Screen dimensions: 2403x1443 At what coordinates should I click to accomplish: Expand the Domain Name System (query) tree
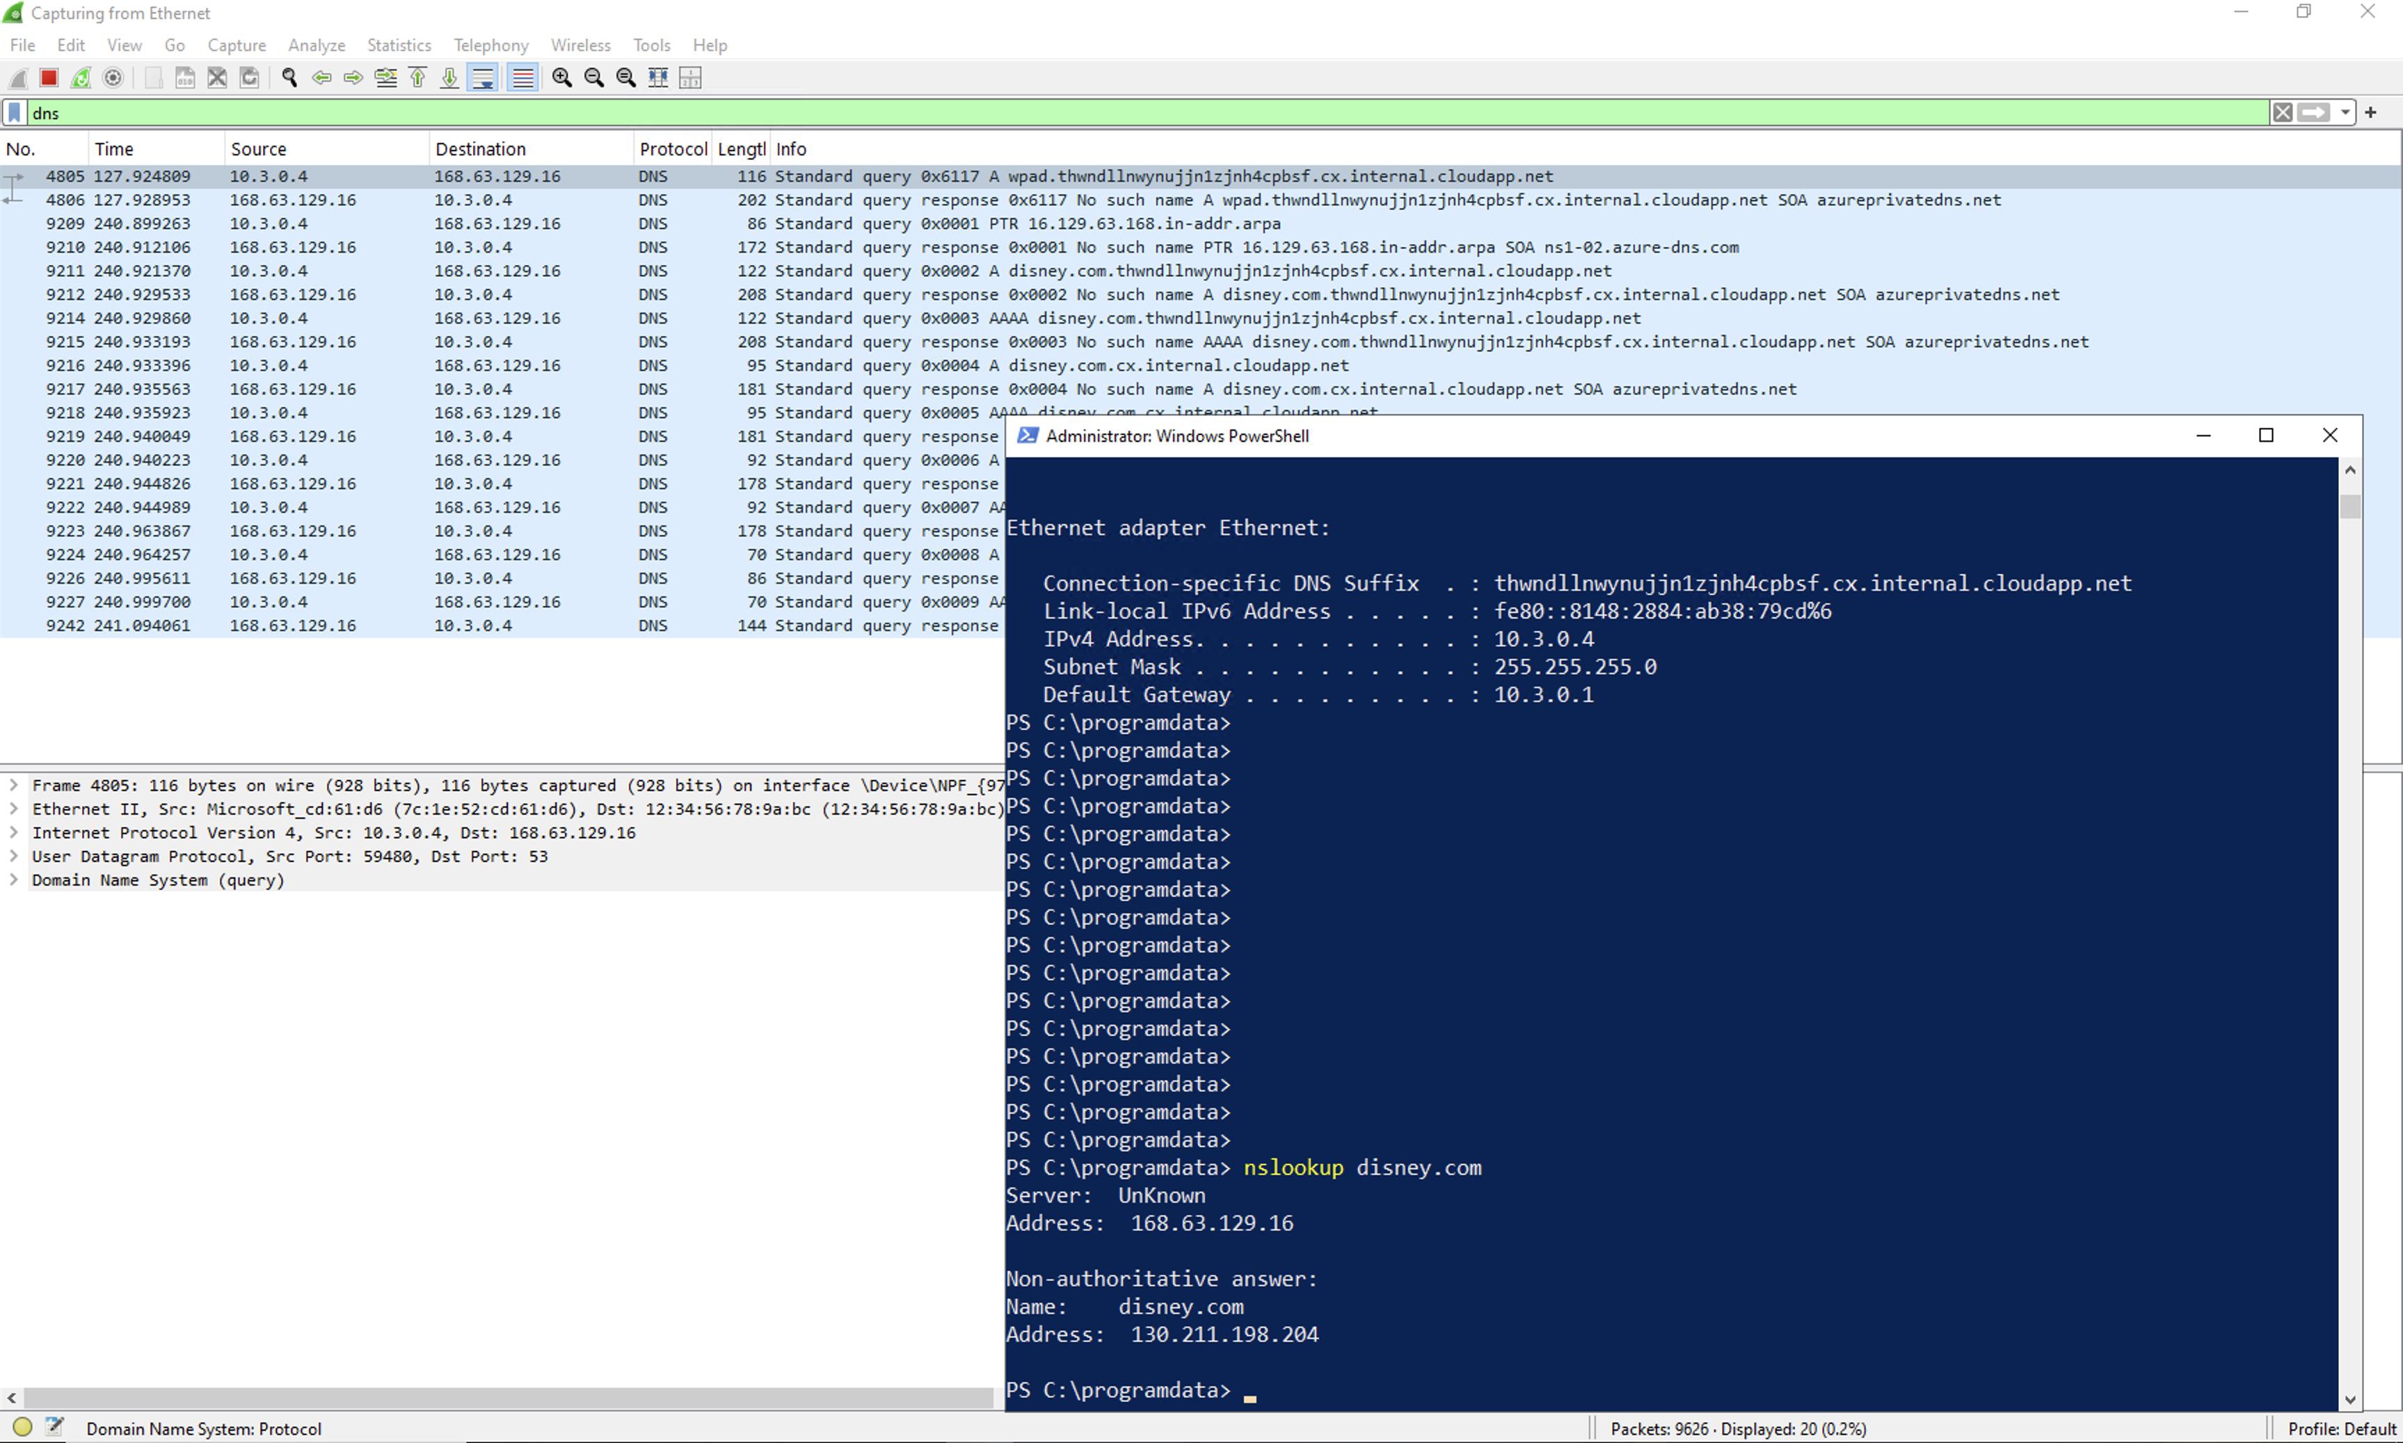pyautogui.click(x=14, y=880)
